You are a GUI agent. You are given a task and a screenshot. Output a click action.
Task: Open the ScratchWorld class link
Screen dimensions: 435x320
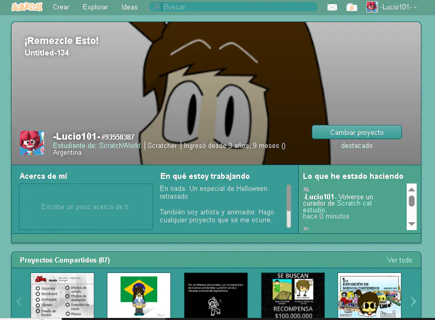point(119,145)
